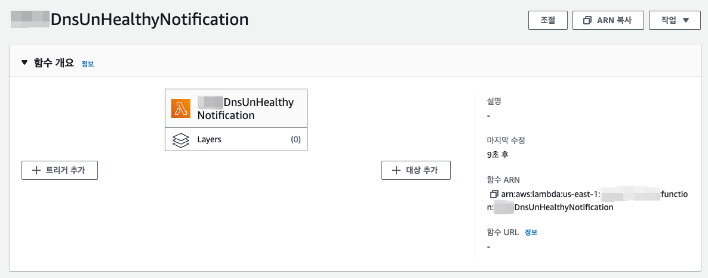
Task: Click the DnsUnHealthyNotification page title heading
Action: point(149,20)
